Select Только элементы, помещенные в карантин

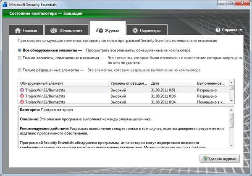pos(19,58)
